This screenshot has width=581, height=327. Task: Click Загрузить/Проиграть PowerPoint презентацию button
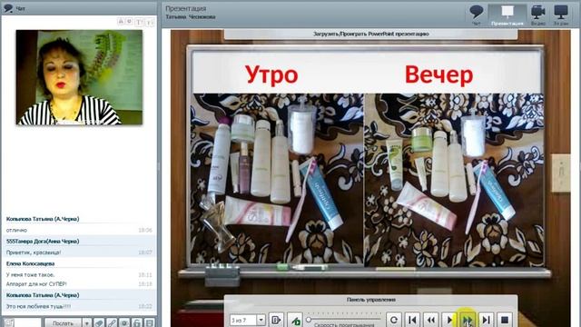(370, 34)
